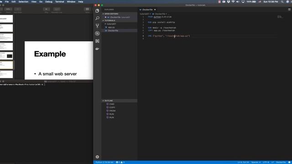Open the Extensions view in activity bar
Viewport: 292px width, 164px height.
coord(97,41)
